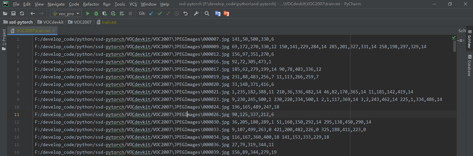Select the VOC2007\train.txt editor tab
The image size is (473, 156).
pos(33,31)
